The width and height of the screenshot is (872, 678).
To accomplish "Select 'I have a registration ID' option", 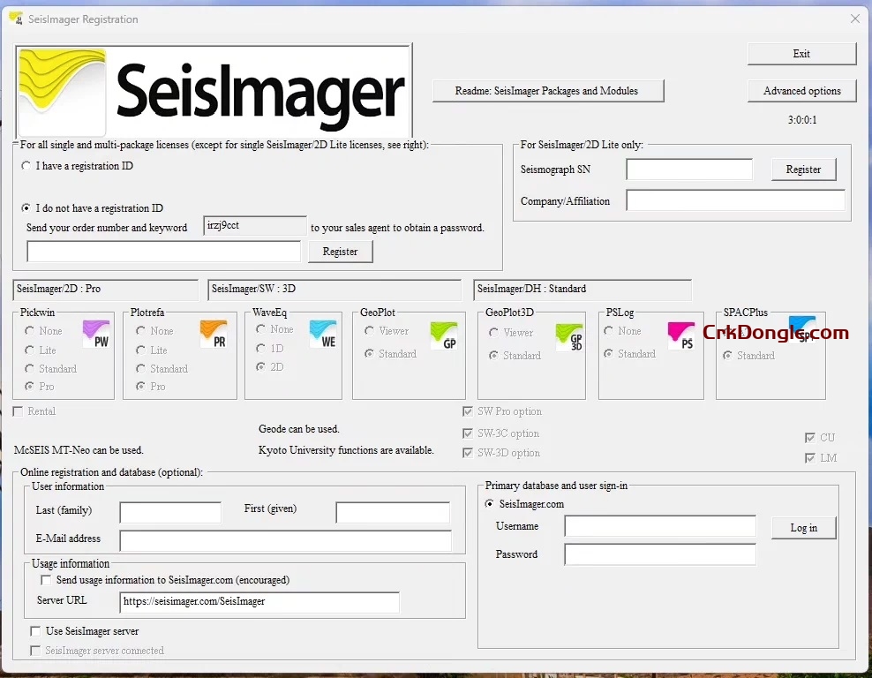I will pyautogui.click(x=26, y=166).
